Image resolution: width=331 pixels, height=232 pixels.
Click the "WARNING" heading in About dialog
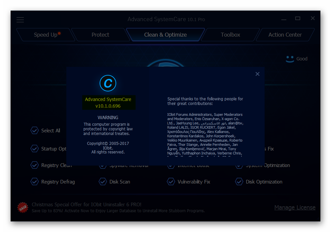[108, 117]
